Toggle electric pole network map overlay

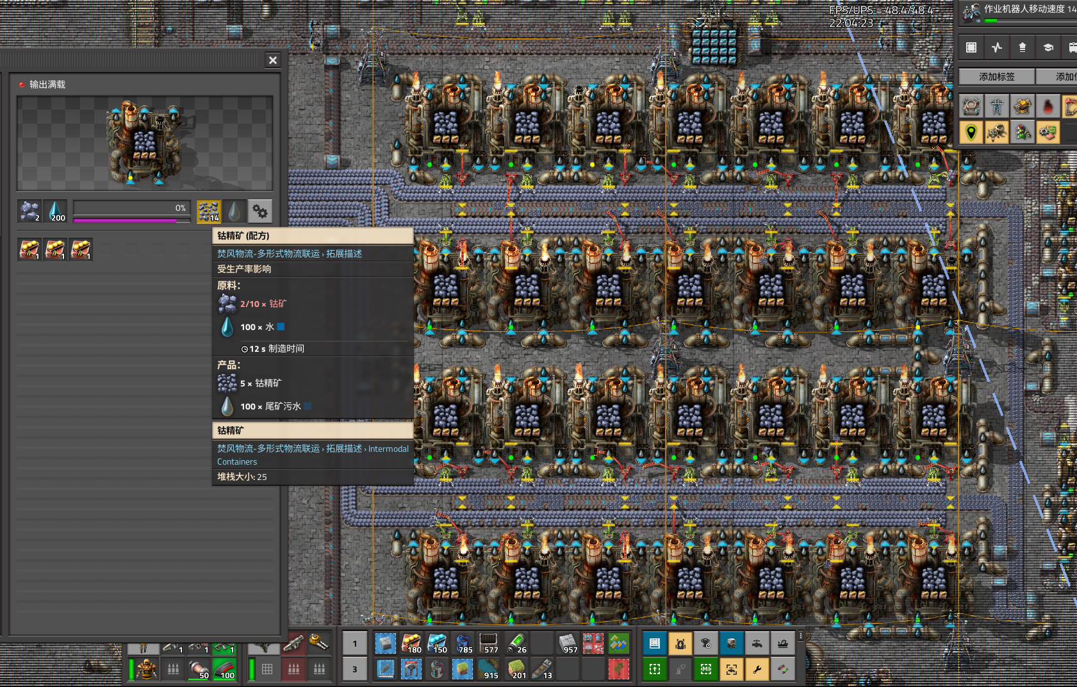(x=997, y=106)
